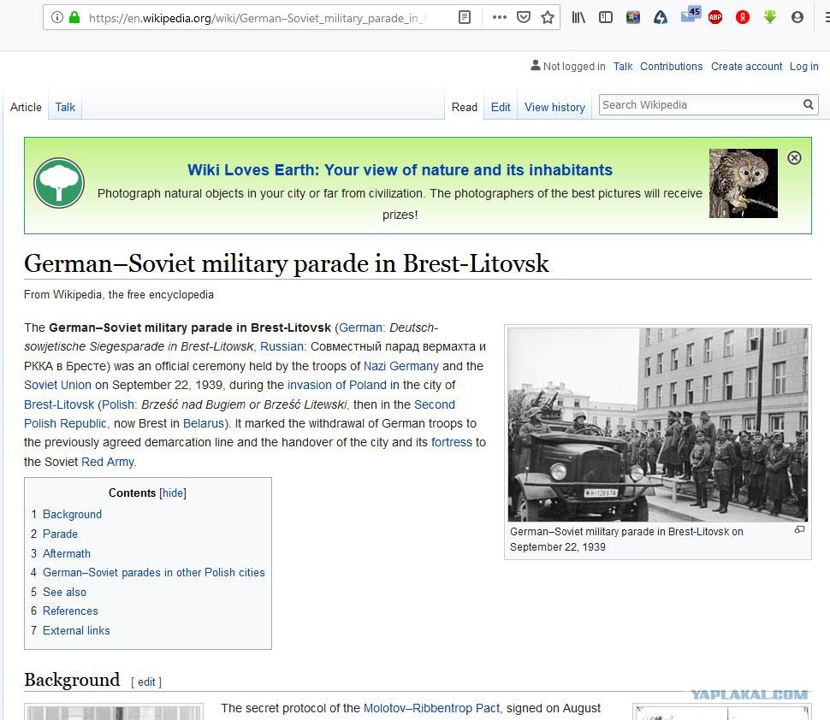Image resolution: width=830 pixels, height=720 pixels.
Task: Open the Red Army link
Action: point(108,462)
